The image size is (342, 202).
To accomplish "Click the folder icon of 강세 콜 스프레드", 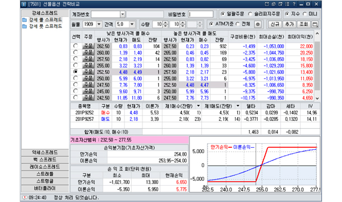I will pos(25,20).
